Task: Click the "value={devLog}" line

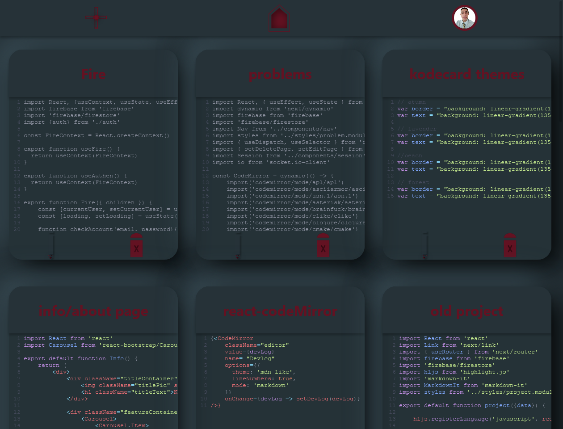Action: coord(250,352)
